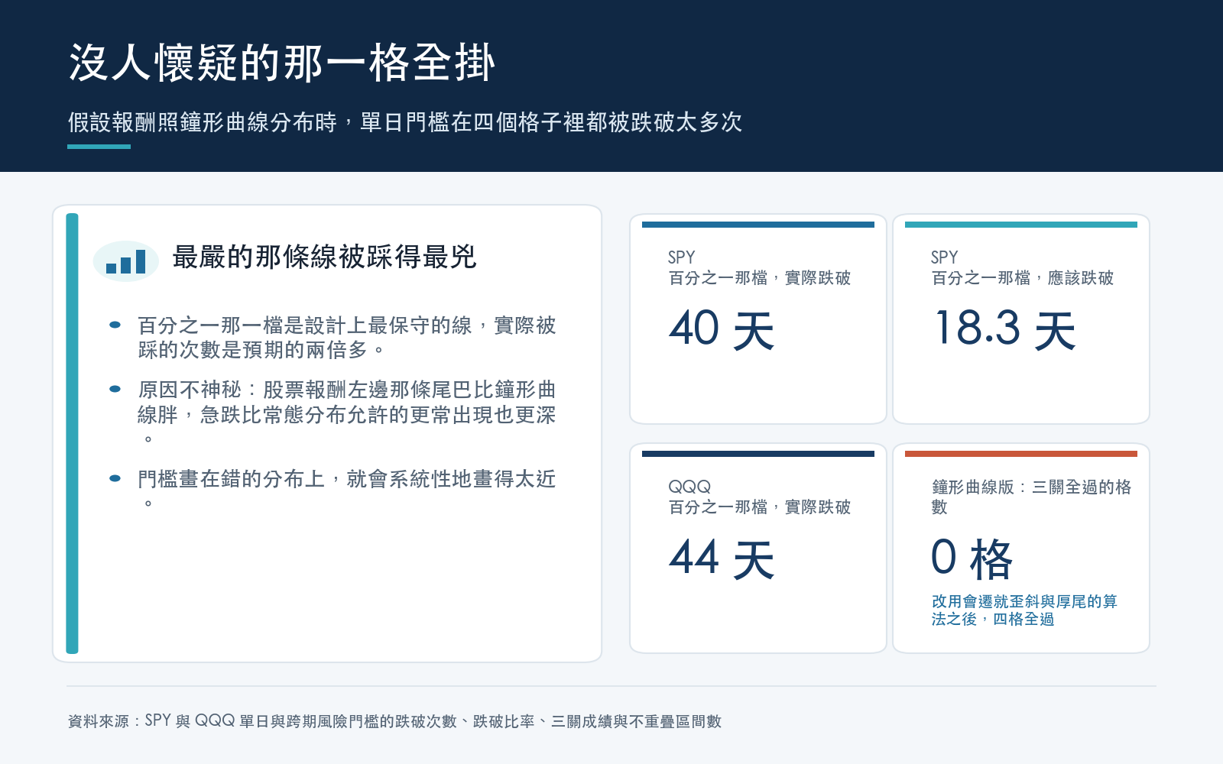Click the SPY 應該跌破 card label
Viewport: 1223px width, 764px height.
click(x=1022, y=267)
